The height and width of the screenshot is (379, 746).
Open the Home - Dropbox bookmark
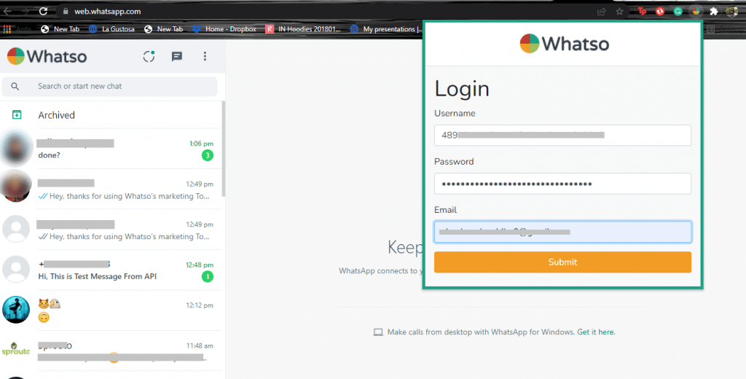tap(224, 29)
